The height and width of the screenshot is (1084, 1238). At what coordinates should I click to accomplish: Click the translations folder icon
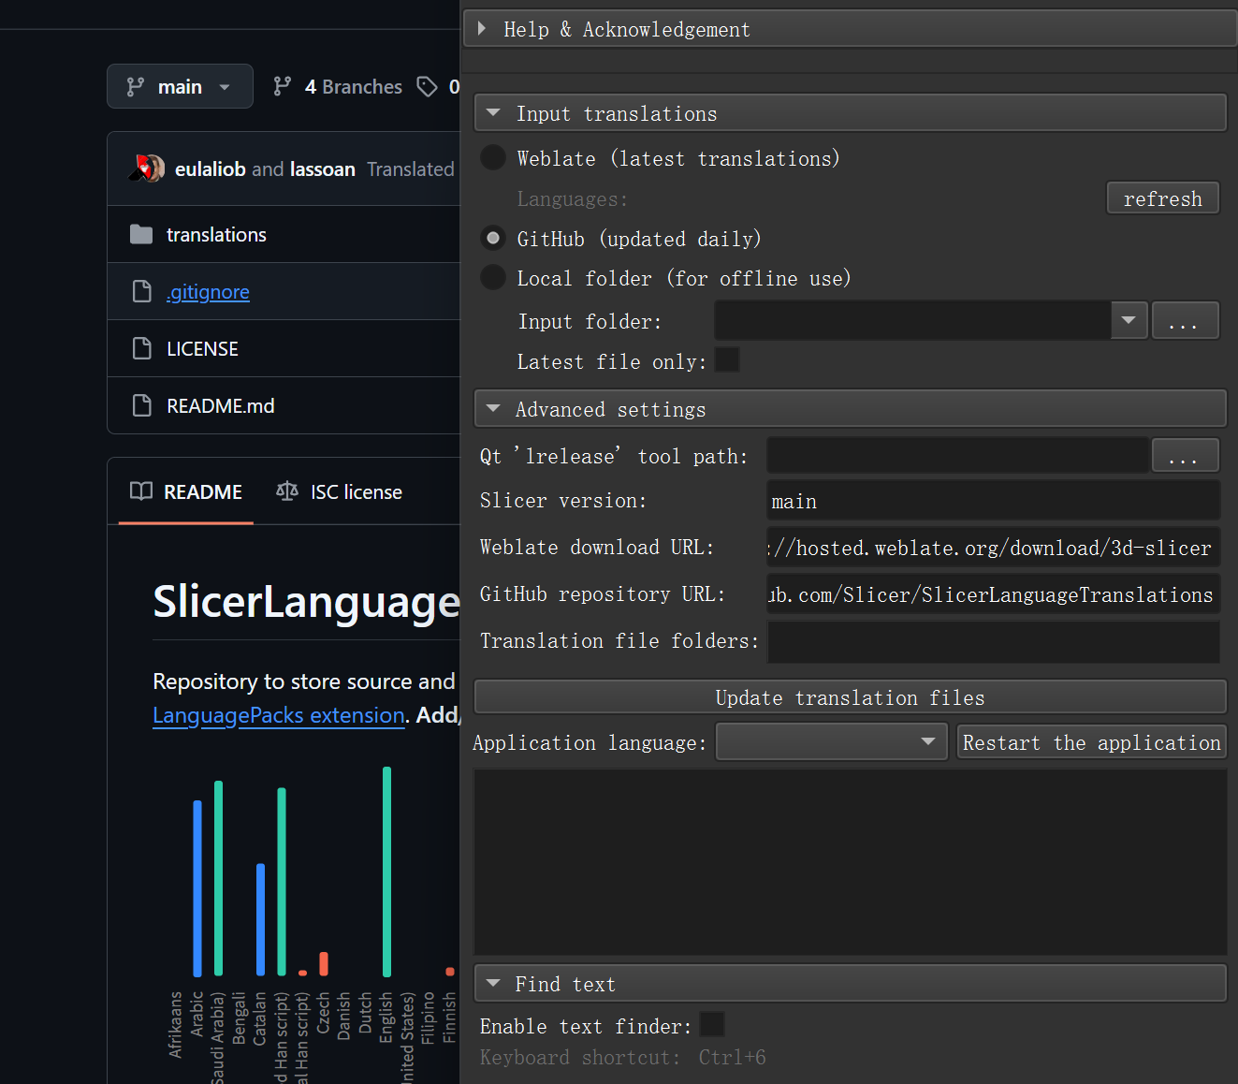(x=141, y=234)
